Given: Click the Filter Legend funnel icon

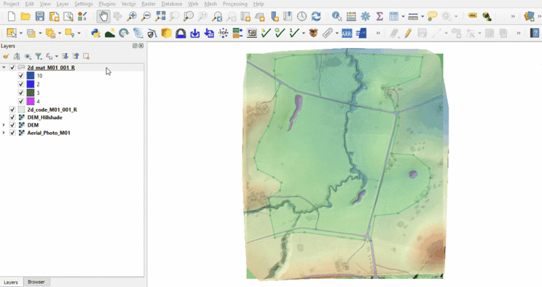Looking at the screenshot, I should [x=38, y=56].
